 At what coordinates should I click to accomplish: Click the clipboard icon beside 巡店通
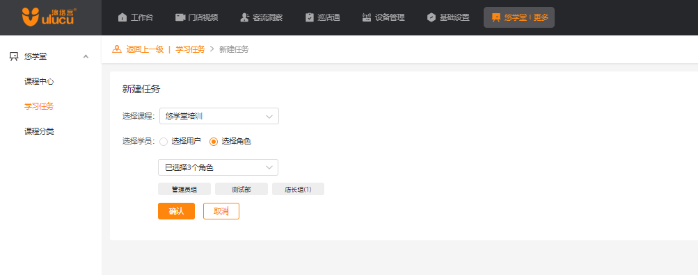click(310, 18)
